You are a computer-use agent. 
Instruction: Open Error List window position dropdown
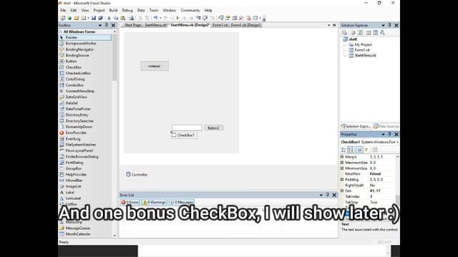pyautogui.click(x=321, y=195)
